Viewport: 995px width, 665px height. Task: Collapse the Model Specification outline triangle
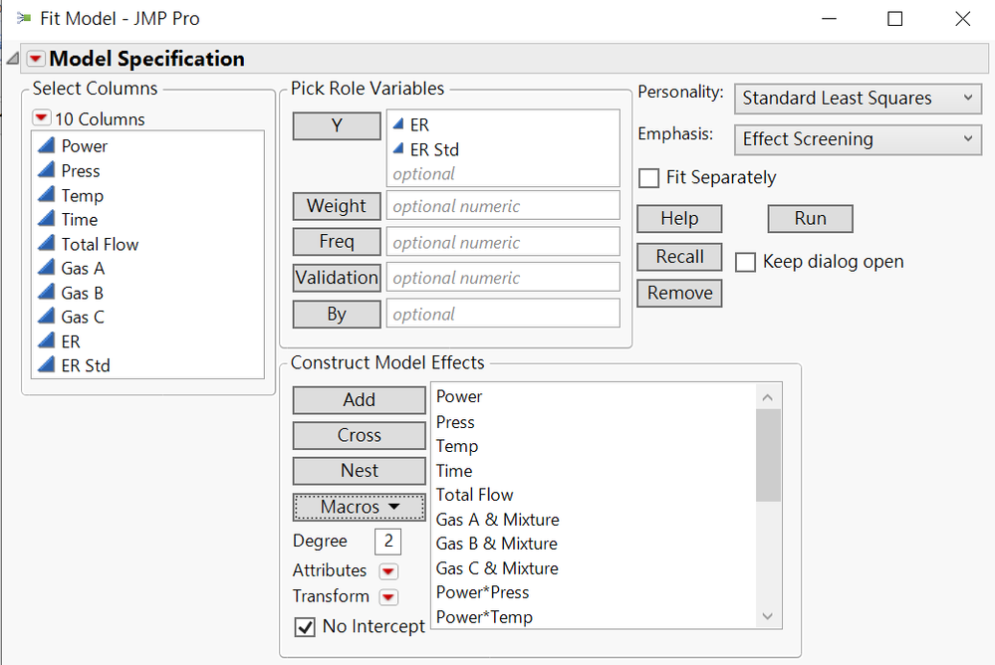12,59
